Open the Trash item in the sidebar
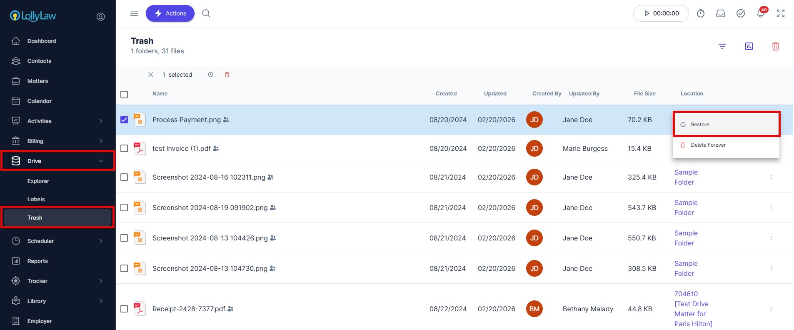794x330 pixels. pos(58,217)
